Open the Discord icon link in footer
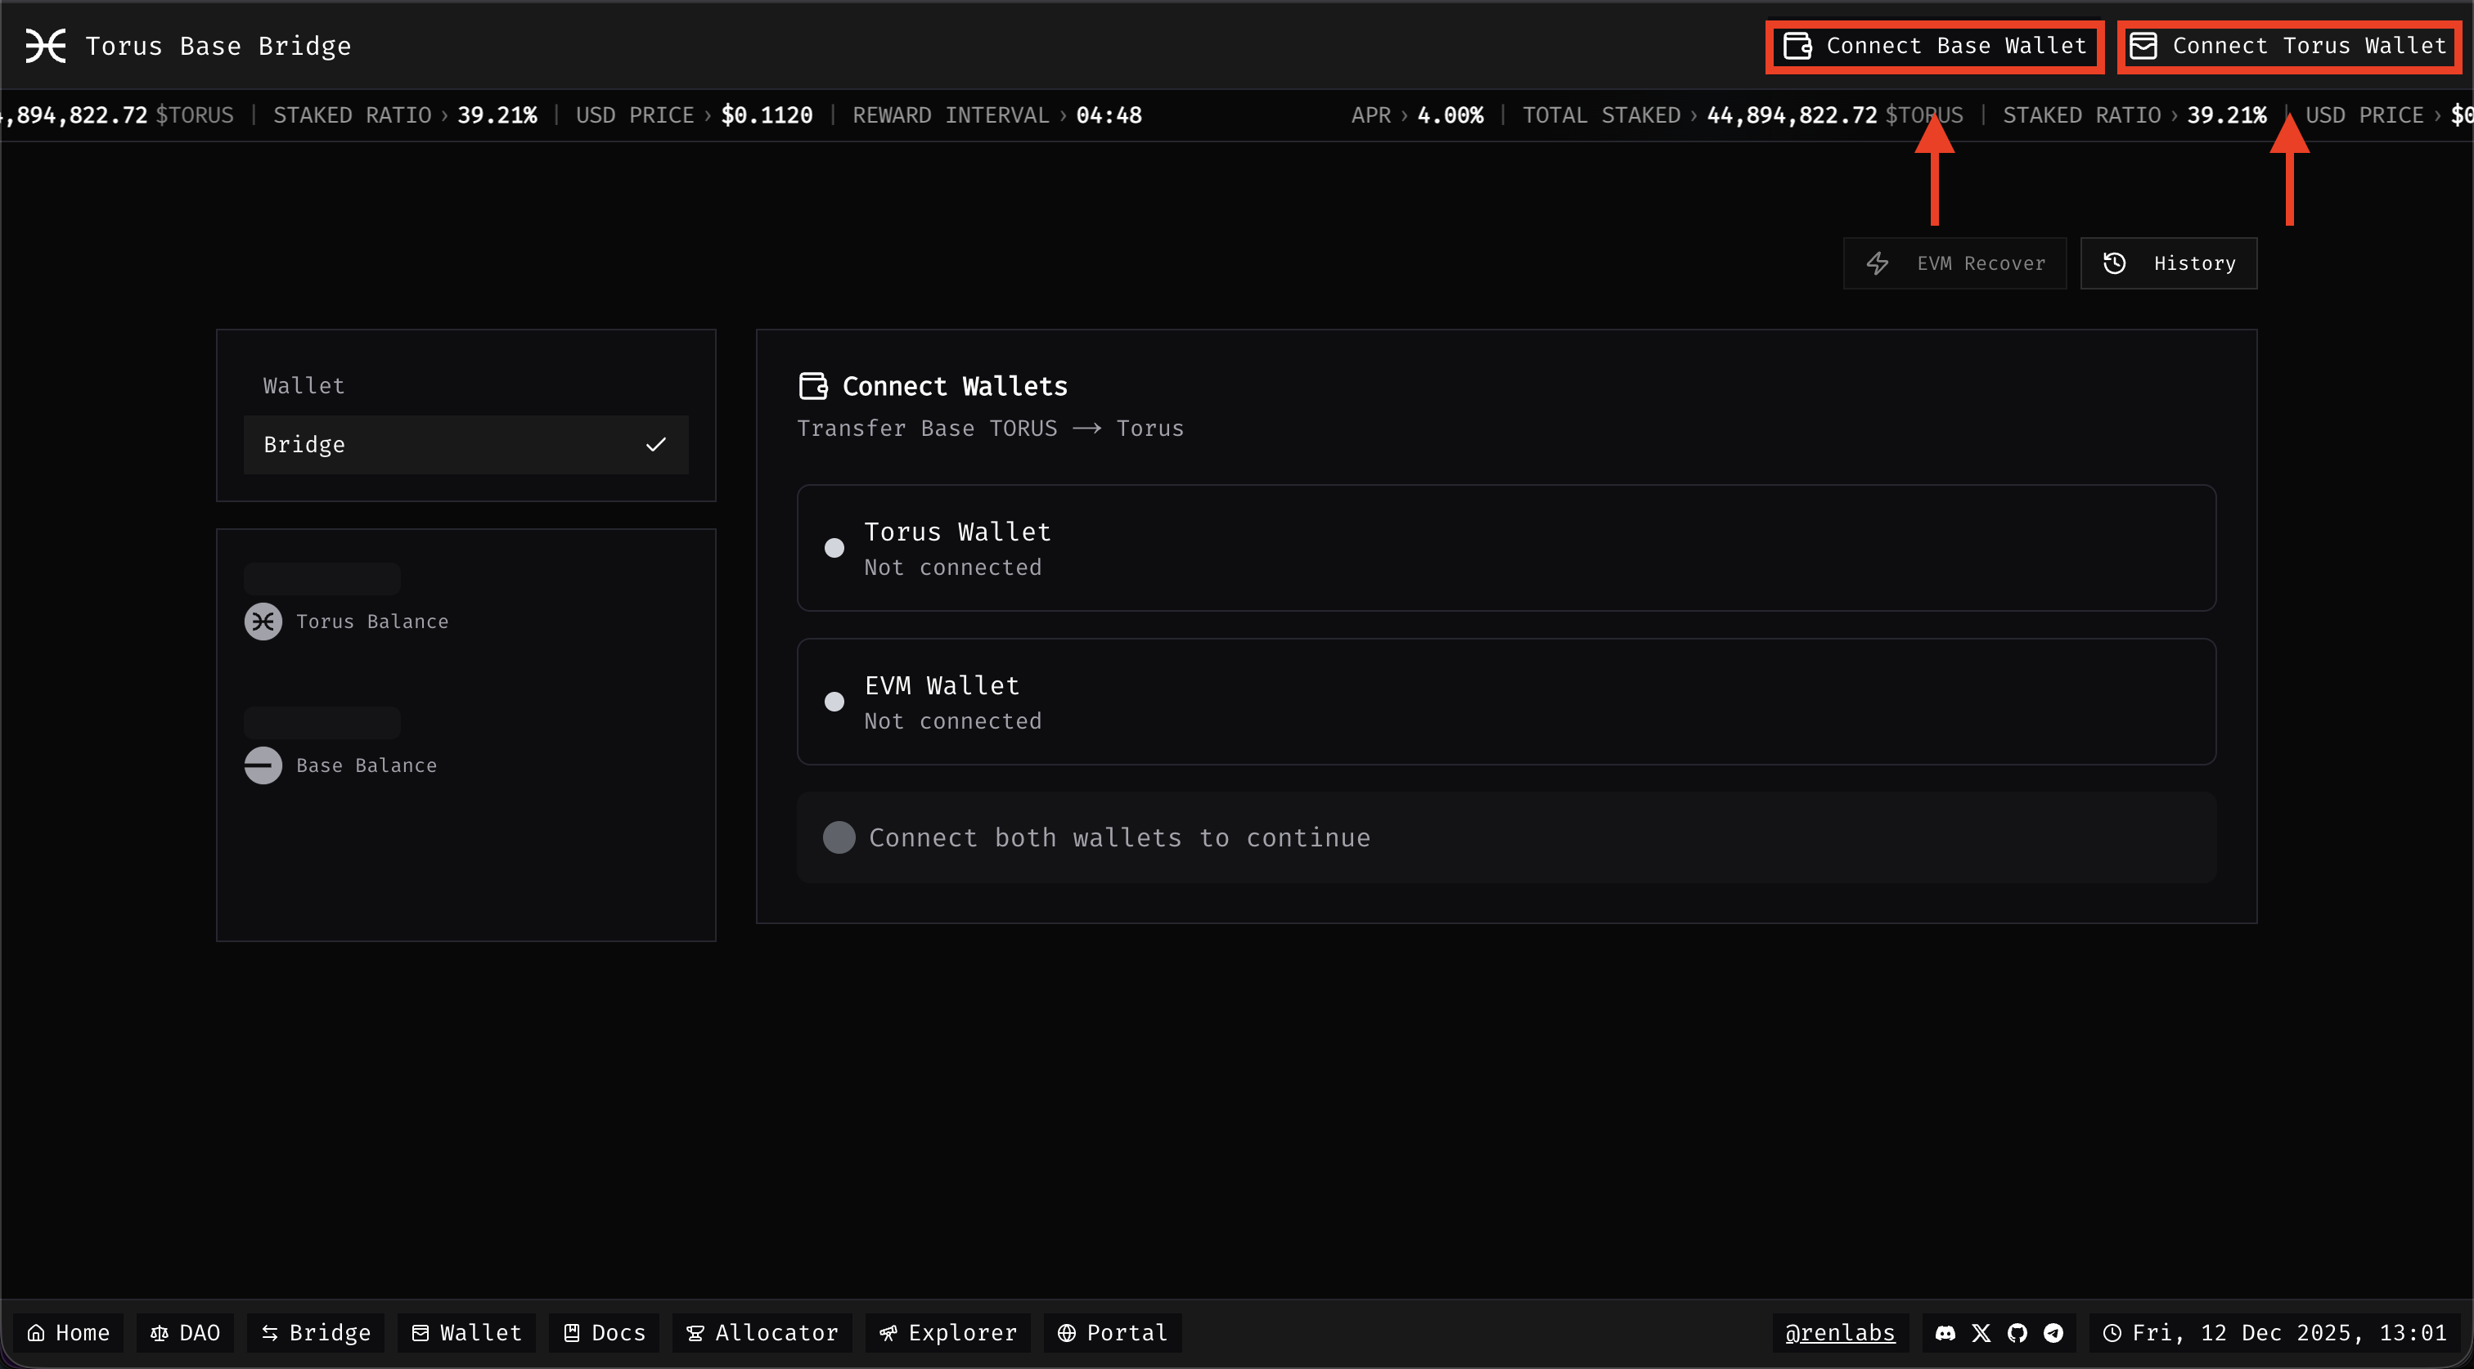The image size is (2474, 1369). (1945, 1332)
